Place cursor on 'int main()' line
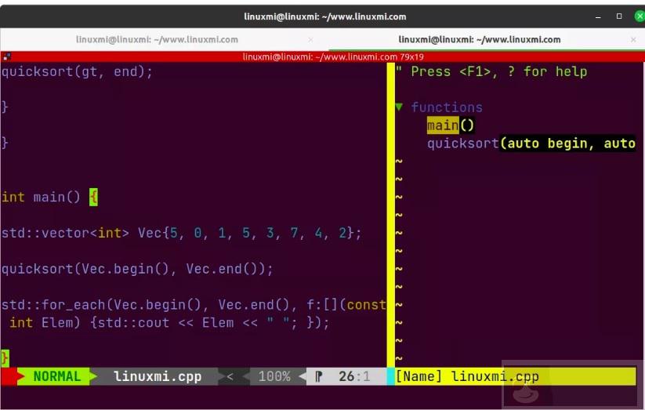This screenshot has width=645, height=410. [49, 197]
